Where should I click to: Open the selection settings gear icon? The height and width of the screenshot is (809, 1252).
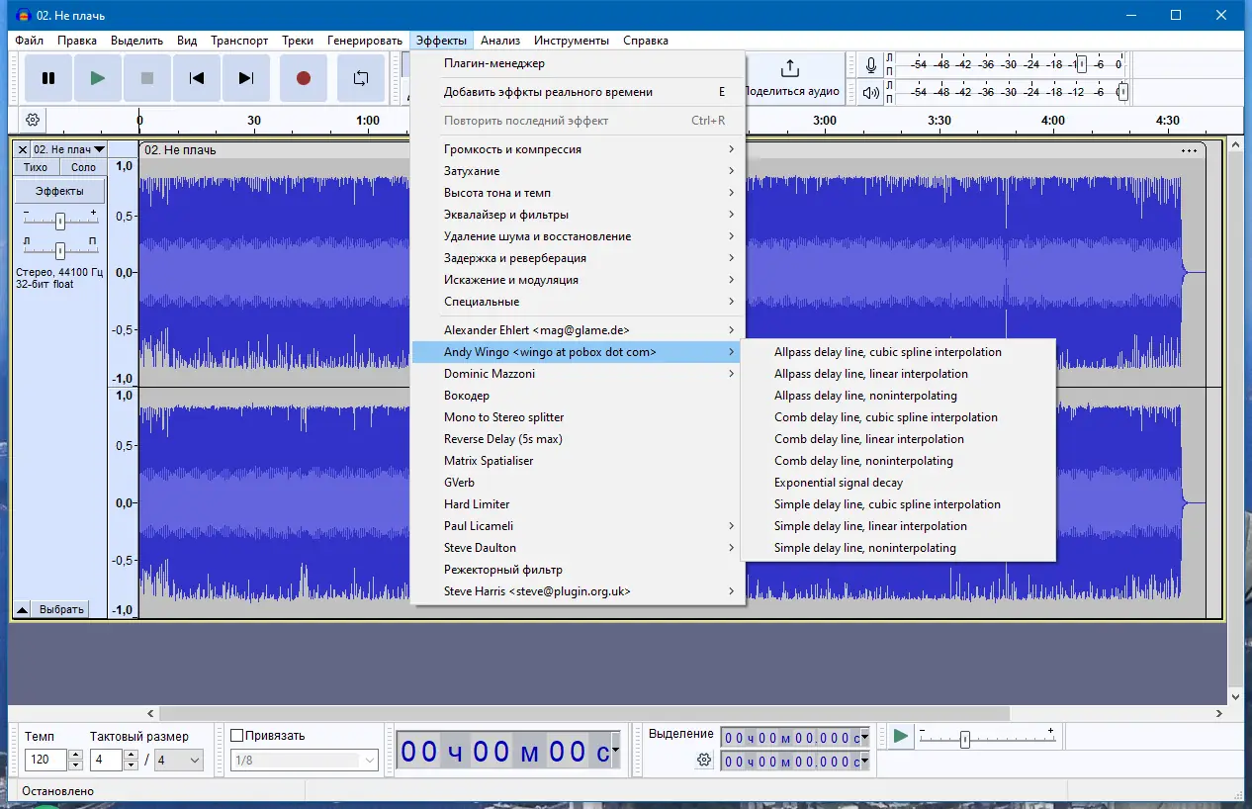click(x=703, y=760)
